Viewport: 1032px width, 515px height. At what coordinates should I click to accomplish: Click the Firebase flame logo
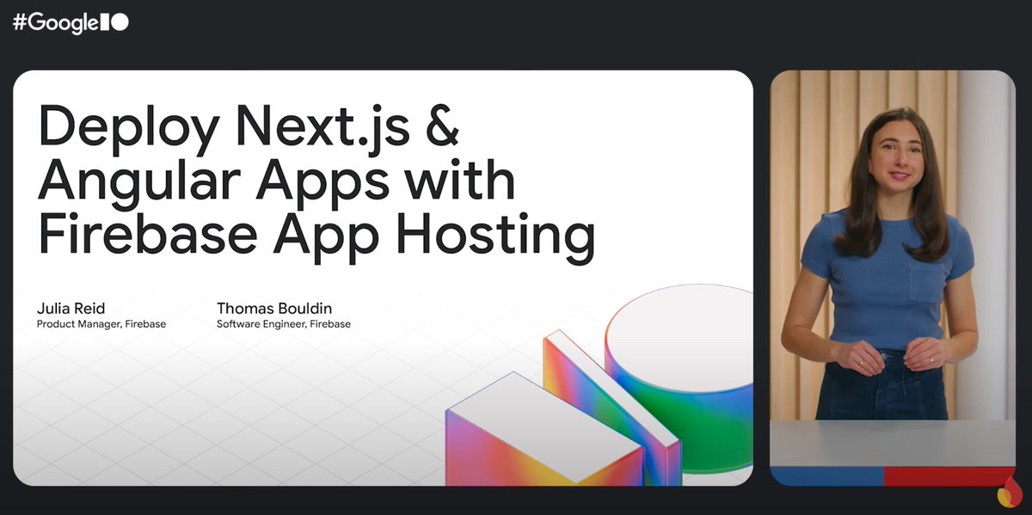pos(1008,493)
